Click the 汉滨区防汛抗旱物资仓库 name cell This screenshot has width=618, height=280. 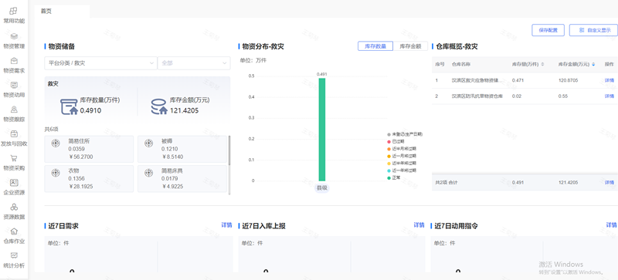tap(478, 96)
